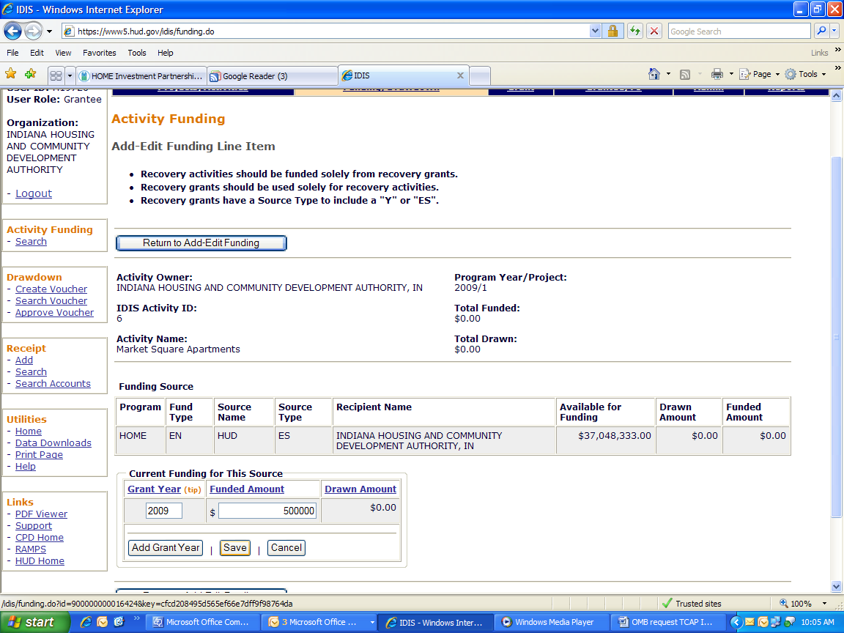Open the Search Voucher link
This screenshot has width=844, height=633.
pyautogui.click(x=51, y=301)
